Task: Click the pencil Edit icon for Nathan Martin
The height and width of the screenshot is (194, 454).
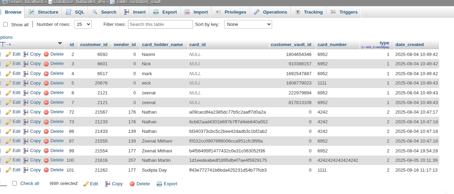Action: 9,160
